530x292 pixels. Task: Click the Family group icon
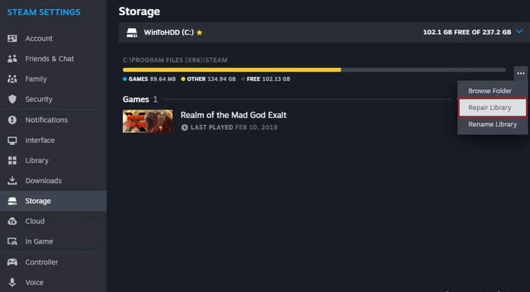12,79
